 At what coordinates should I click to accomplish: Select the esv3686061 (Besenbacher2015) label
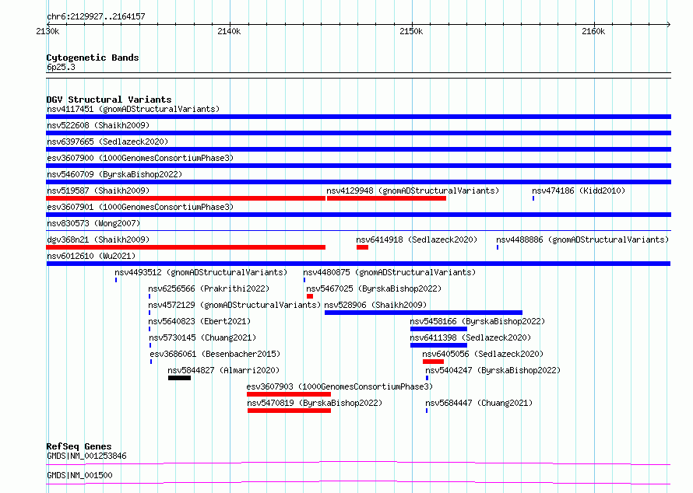tap(215, 354)
